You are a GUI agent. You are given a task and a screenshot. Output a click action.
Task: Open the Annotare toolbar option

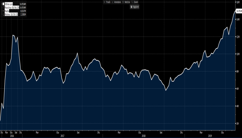[118, 2]
